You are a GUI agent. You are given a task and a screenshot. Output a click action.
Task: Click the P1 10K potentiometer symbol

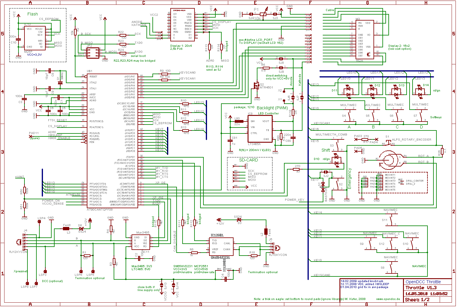(263, 14)
